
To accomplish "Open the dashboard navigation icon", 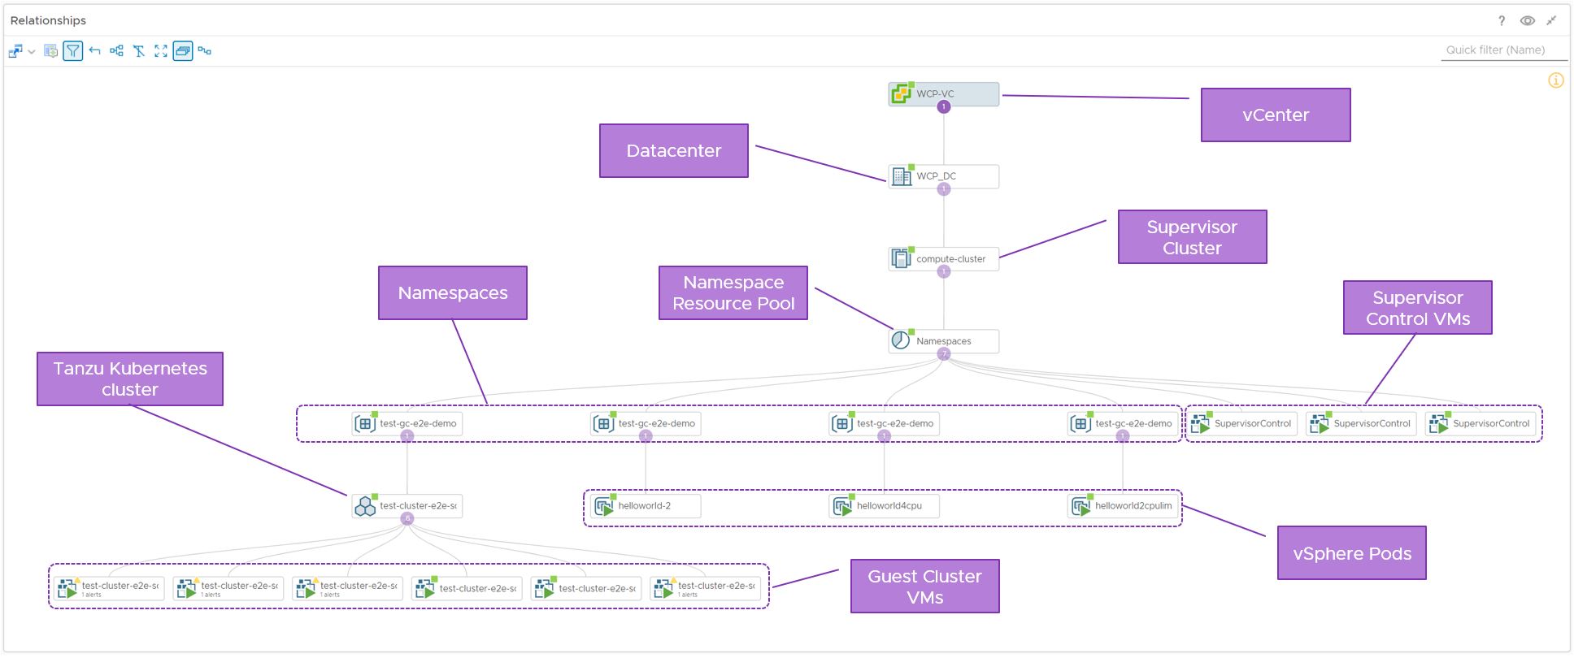I will pyautogui.click(x=15, y=51).
